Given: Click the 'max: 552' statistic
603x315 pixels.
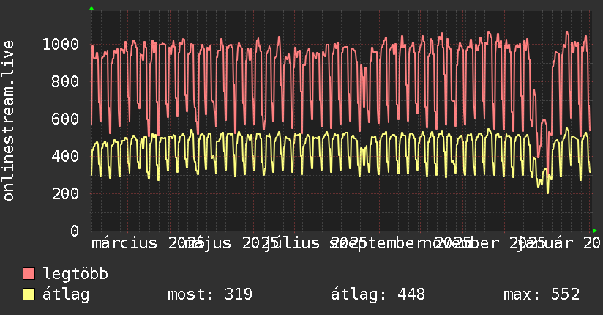Looking at the screenshot, I should [542, 294].
